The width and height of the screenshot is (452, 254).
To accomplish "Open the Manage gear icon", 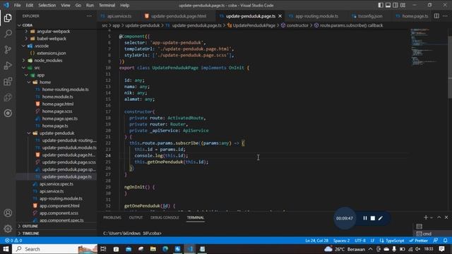I will click(8, 229).
